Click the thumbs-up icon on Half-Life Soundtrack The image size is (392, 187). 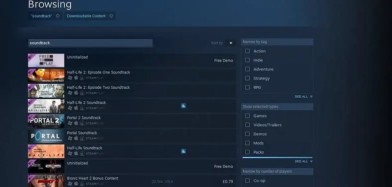point(184,151)
